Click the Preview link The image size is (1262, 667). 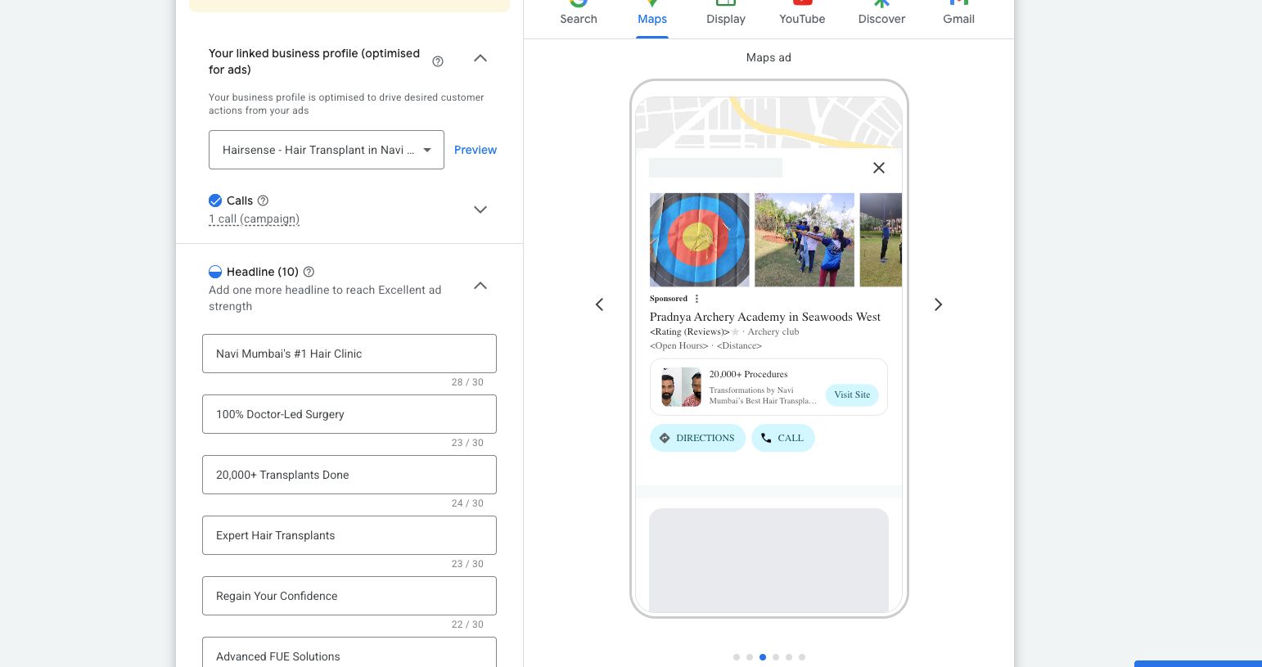tap(476, 150)
